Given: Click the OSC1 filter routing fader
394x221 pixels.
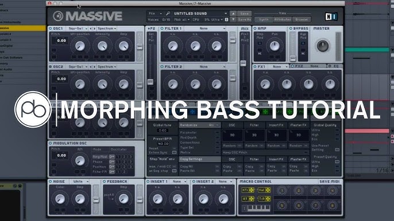Looking at the screenshot, I should click(x=140, y=47).
